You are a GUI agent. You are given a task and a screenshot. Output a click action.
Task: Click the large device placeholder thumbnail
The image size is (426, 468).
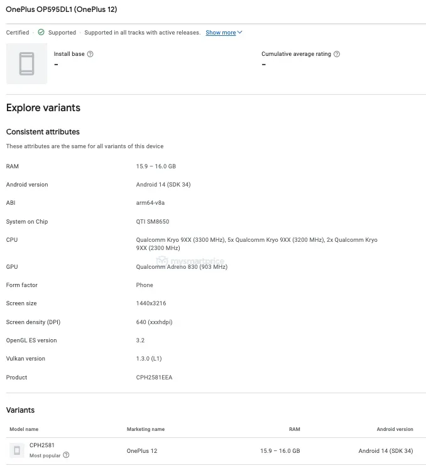pos(26,63)
